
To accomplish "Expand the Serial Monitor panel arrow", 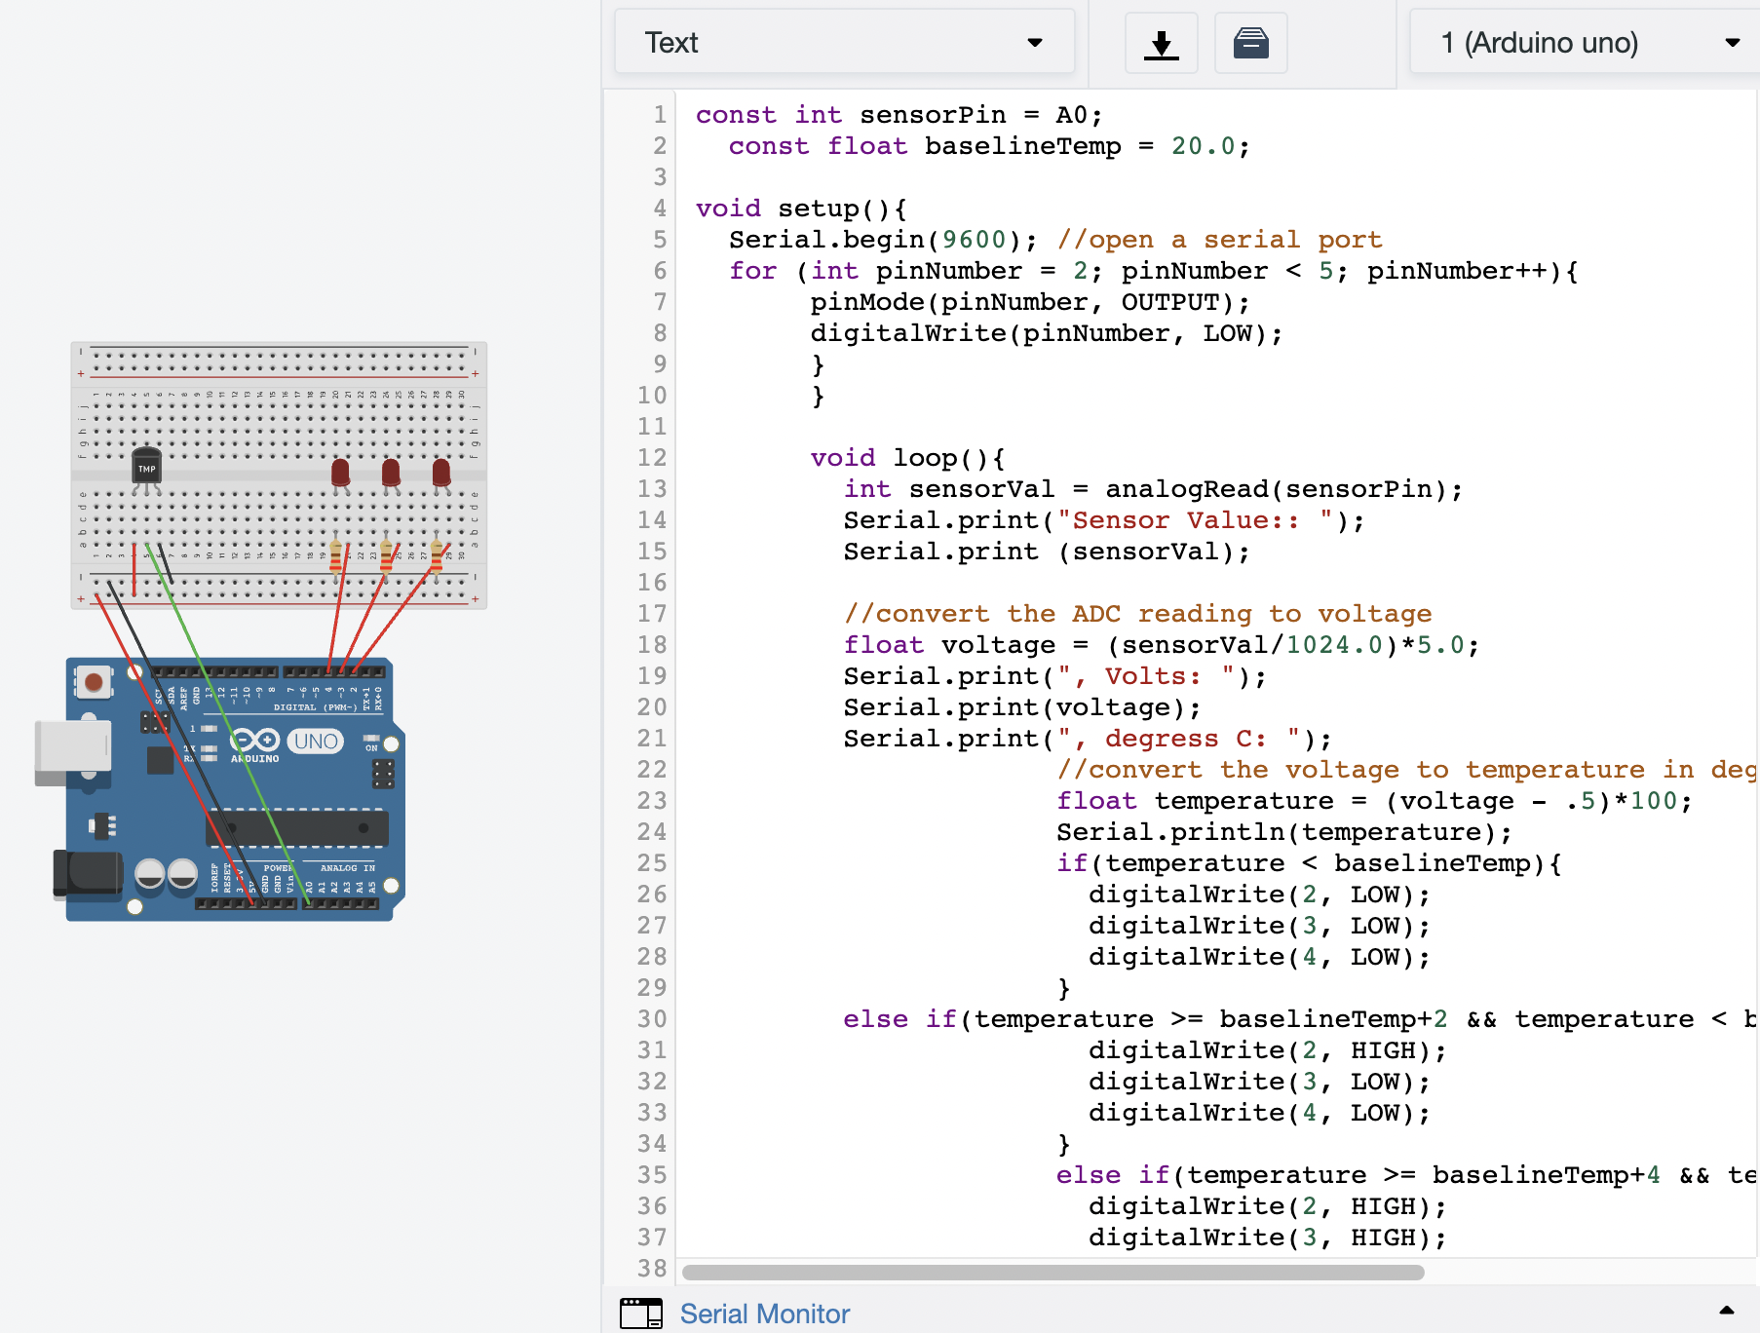I will tap(1727, 1311).
